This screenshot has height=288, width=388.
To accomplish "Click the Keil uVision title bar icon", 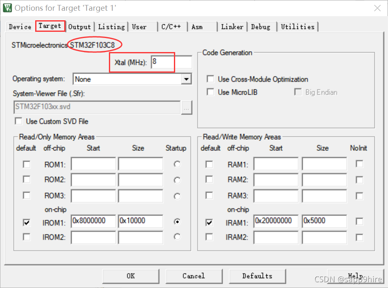I will 7,8.
